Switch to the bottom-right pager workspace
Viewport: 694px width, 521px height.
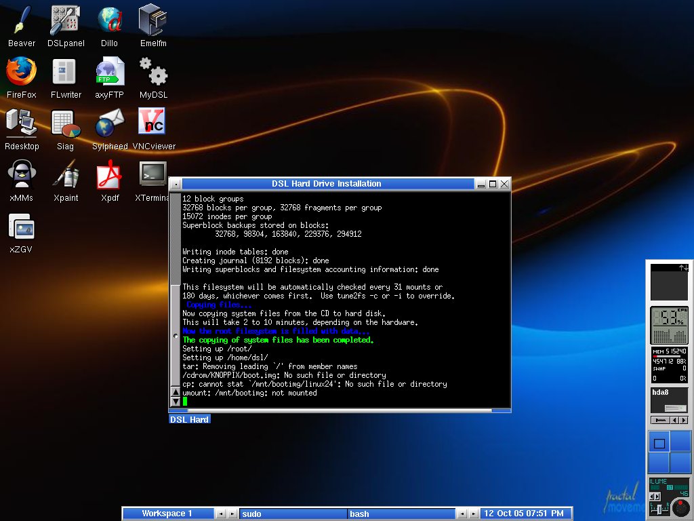[680, 463]
